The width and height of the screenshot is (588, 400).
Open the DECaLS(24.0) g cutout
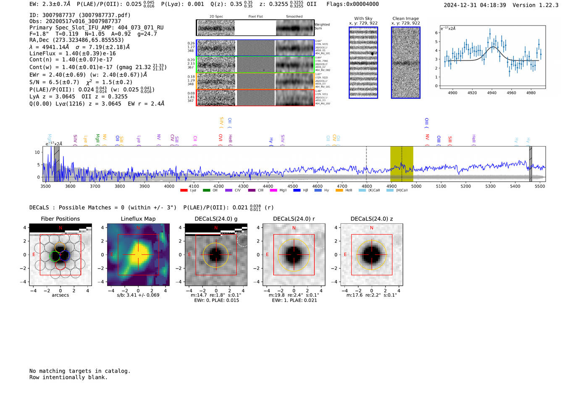[x=216, y=255]
